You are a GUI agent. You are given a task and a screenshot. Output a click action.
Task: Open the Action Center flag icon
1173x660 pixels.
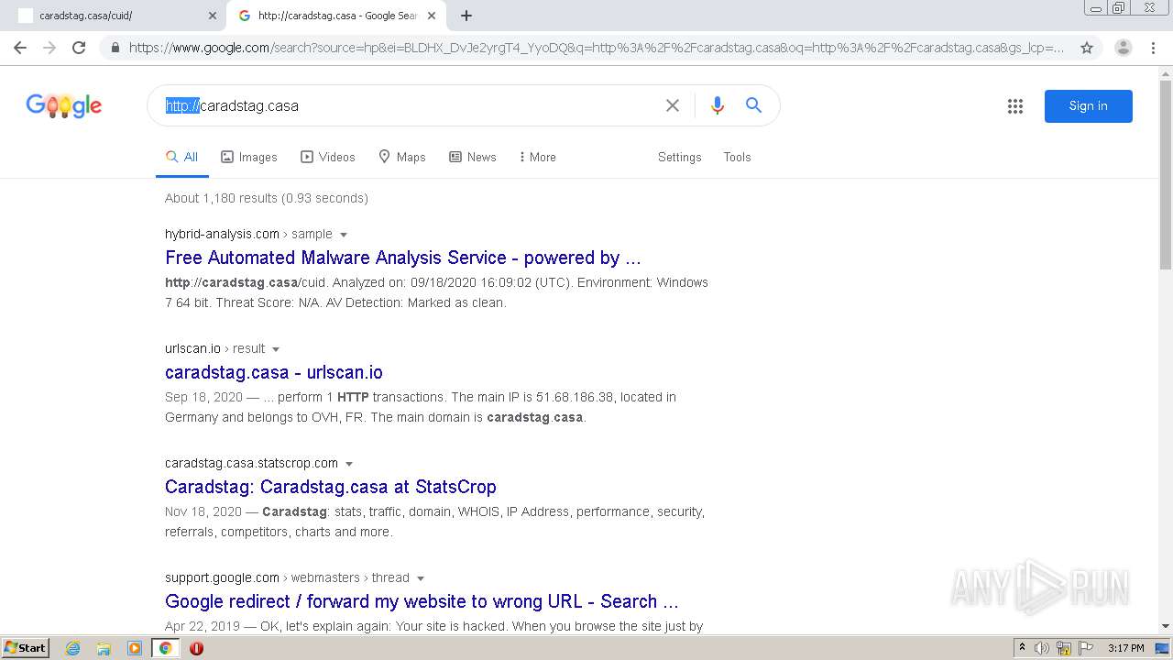coord(1085,648)
